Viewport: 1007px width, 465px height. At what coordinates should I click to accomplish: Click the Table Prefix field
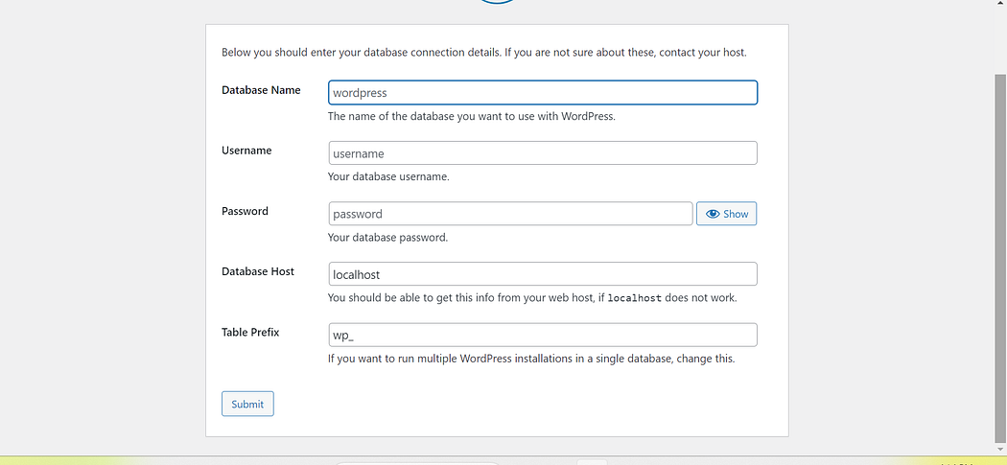click(x=543, y=335)
